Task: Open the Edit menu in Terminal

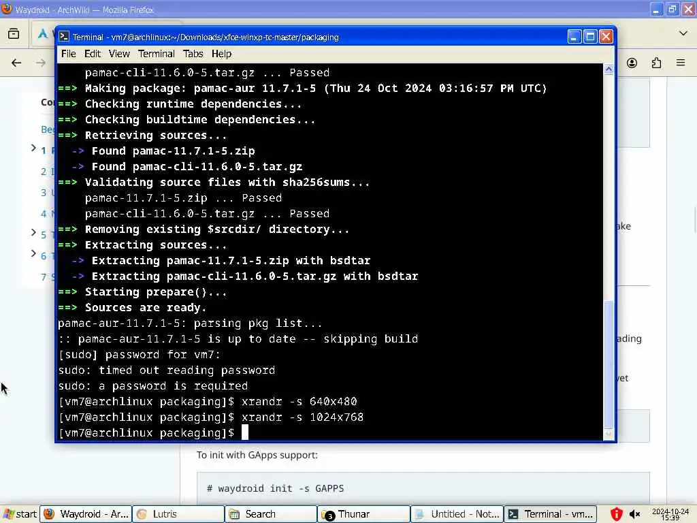Action: tap(93, 54)
